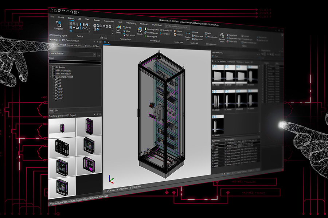Open the Not activated filter dropdown
The height and width of the screenshot is (218, 328).
[x=72, y=54]
